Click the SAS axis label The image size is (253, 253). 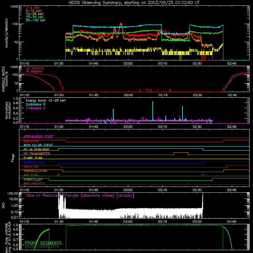pos(3,206)
